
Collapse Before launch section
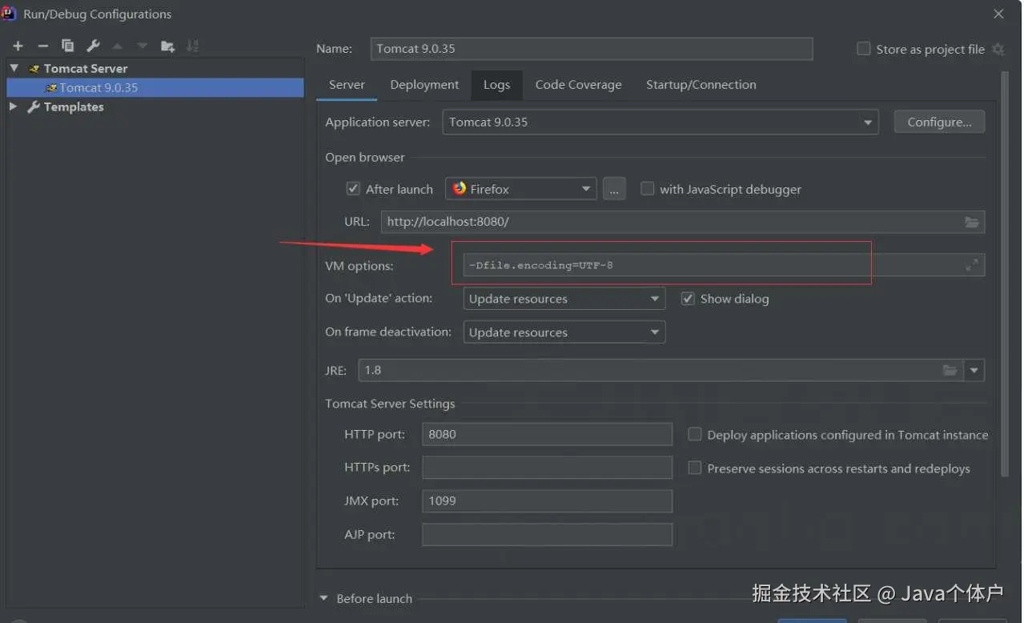click(x=324, y=598)
